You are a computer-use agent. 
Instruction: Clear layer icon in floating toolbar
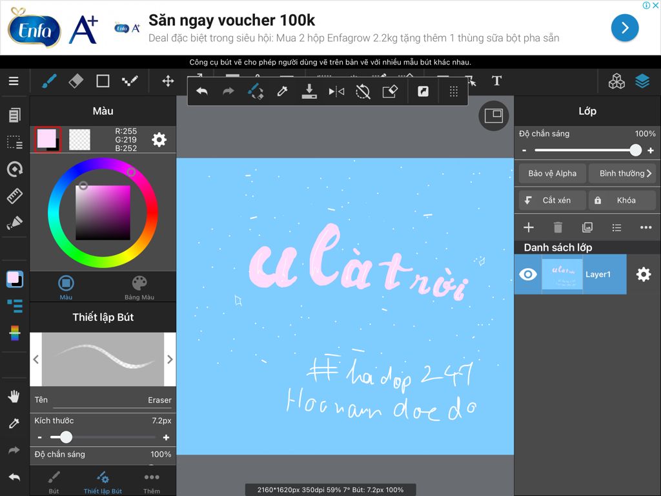coord(390,91)
